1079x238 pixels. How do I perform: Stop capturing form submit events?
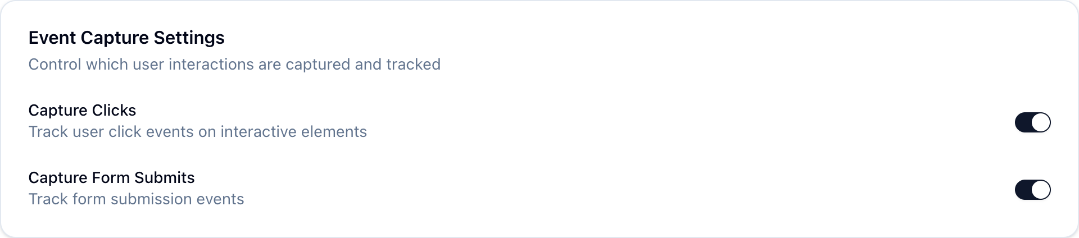coord(1032,190)
